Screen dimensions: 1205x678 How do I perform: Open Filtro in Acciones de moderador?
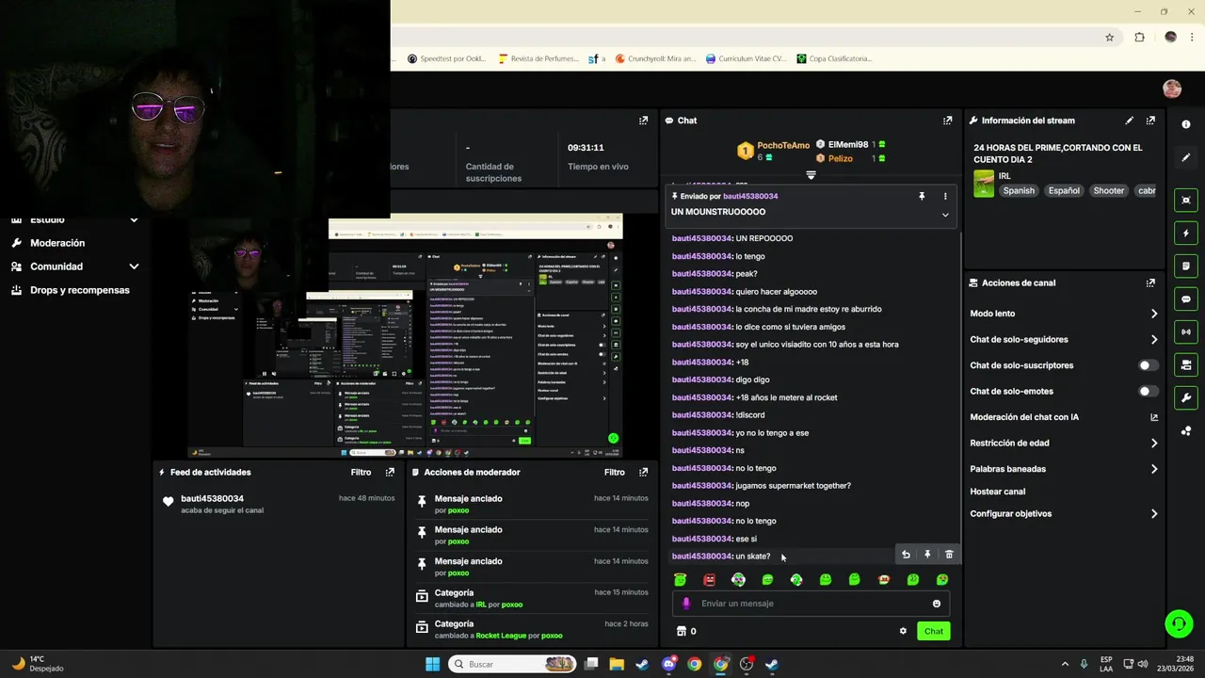pos(614,472)
